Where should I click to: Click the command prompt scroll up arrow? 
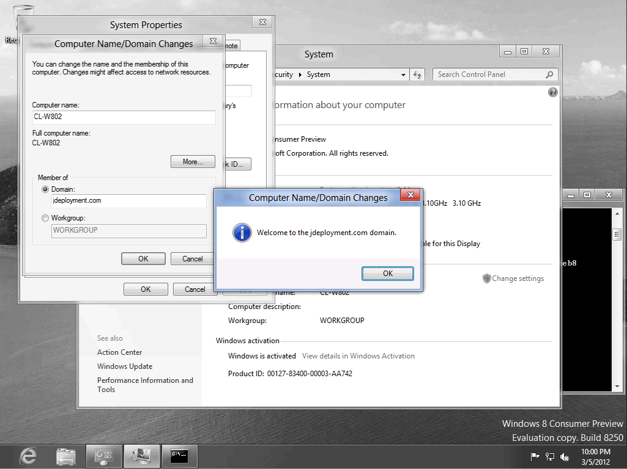click(x=617, y=214)
